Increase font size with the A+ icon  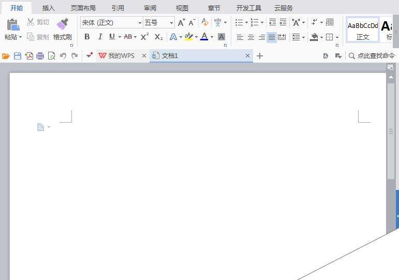coord(181,22)
